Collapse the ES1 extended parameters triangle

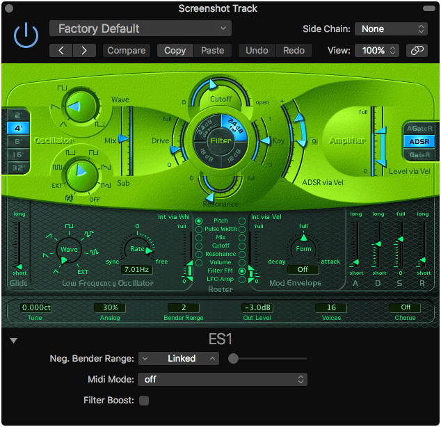(13, 340)
